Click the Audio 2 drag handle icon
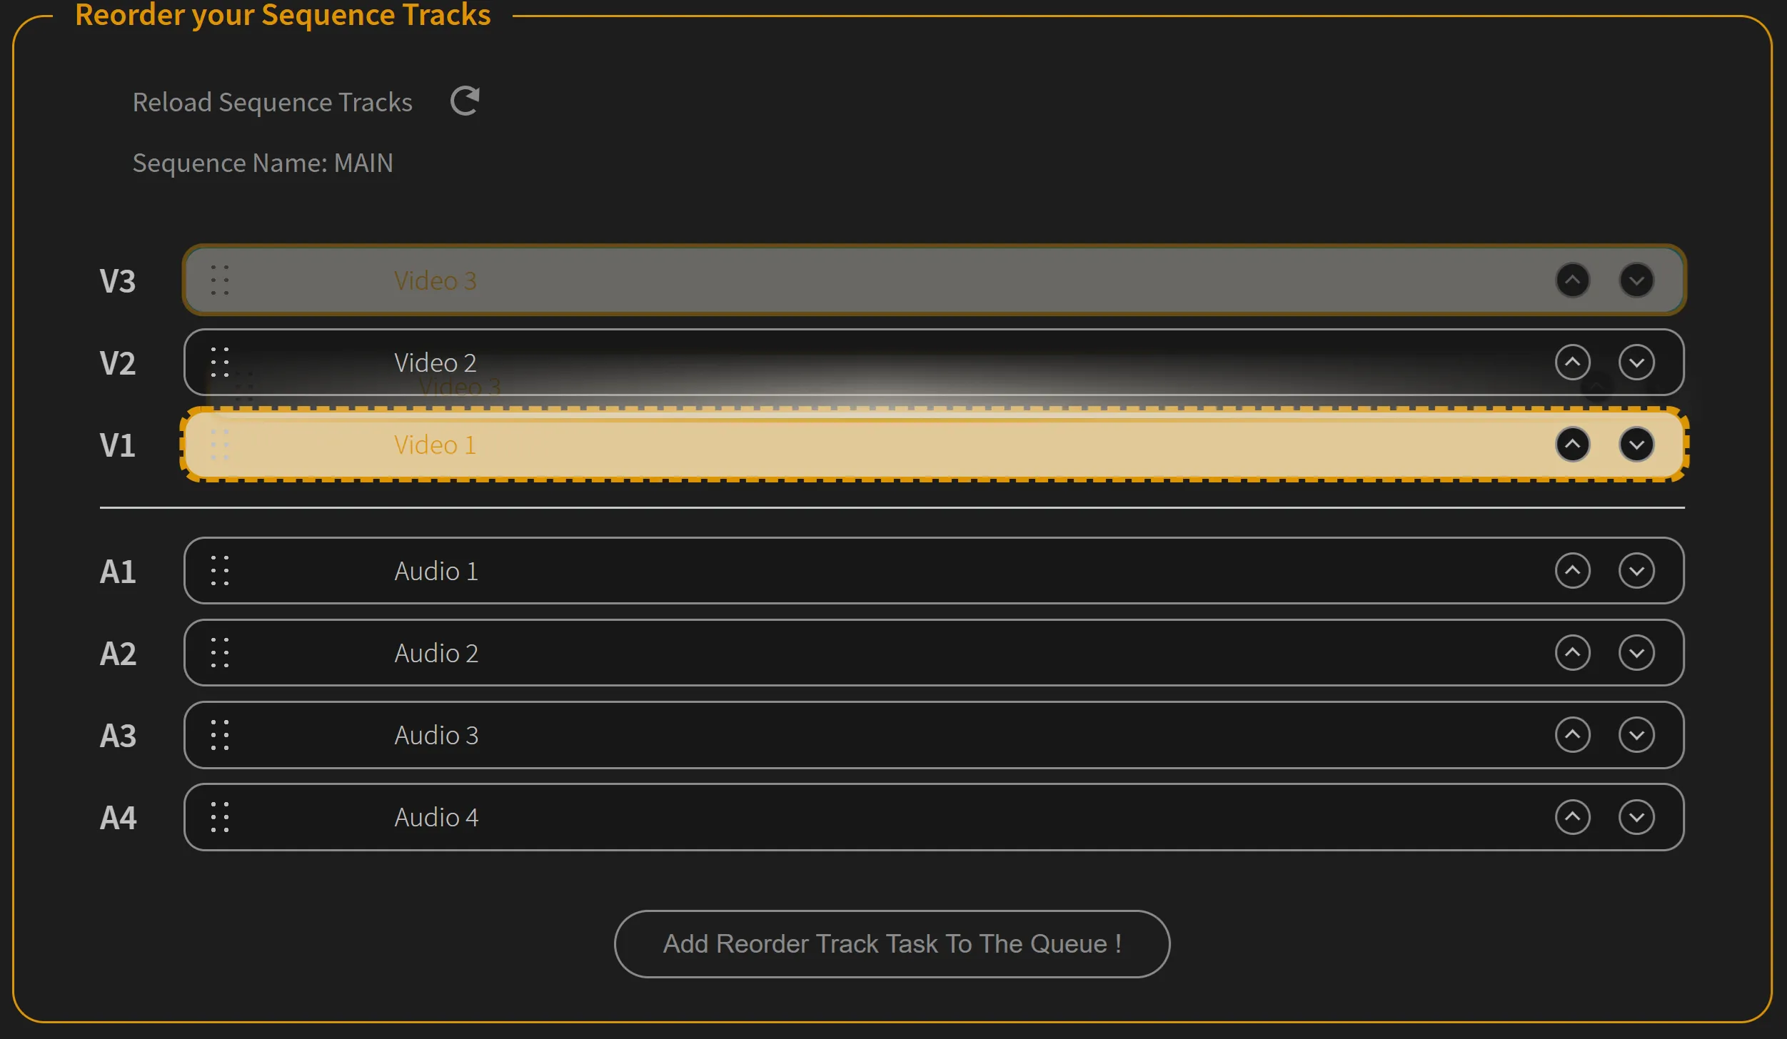Viewport: 1787px width, 1039px height. [219, 652]
